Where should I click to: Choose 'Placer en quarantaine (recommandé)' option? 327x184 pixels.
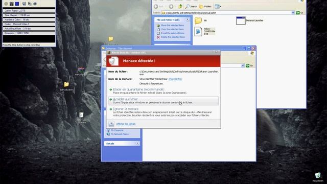(163, 91)
